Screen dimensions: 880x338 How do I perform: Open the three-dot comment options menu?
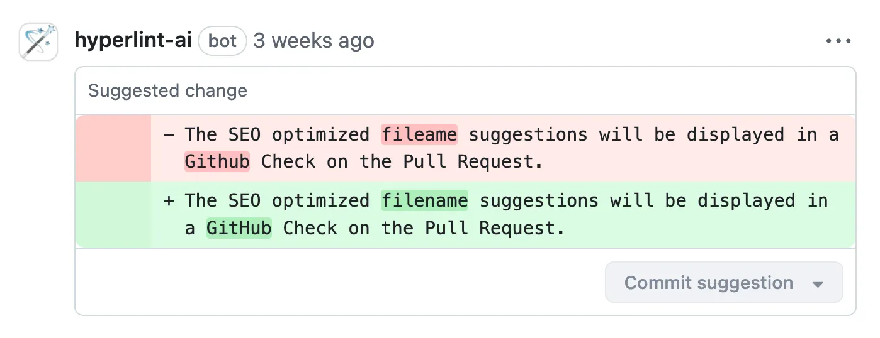838,41
